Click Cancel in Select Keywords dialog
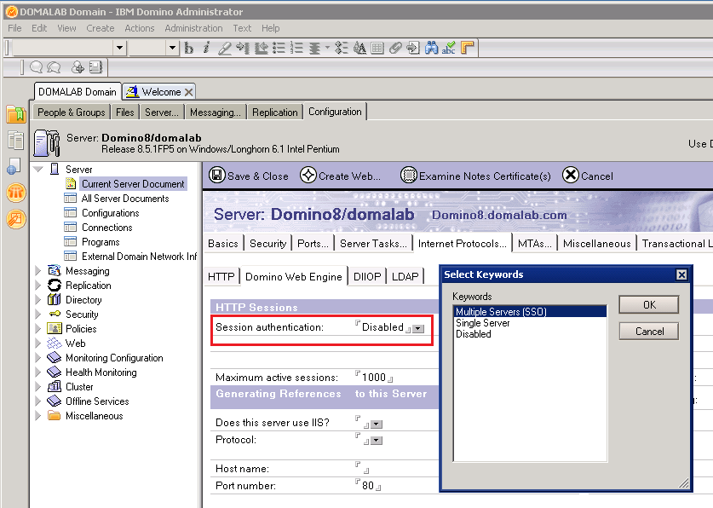This screenshot has width=713, height=508. point(649,331)
